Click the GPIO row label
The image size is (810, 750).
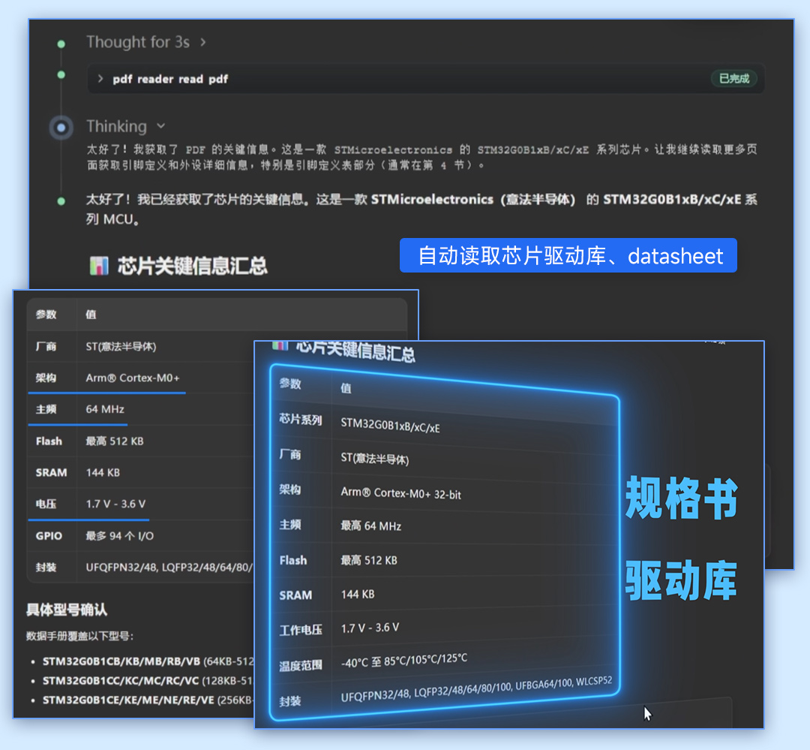coord(49,536)
